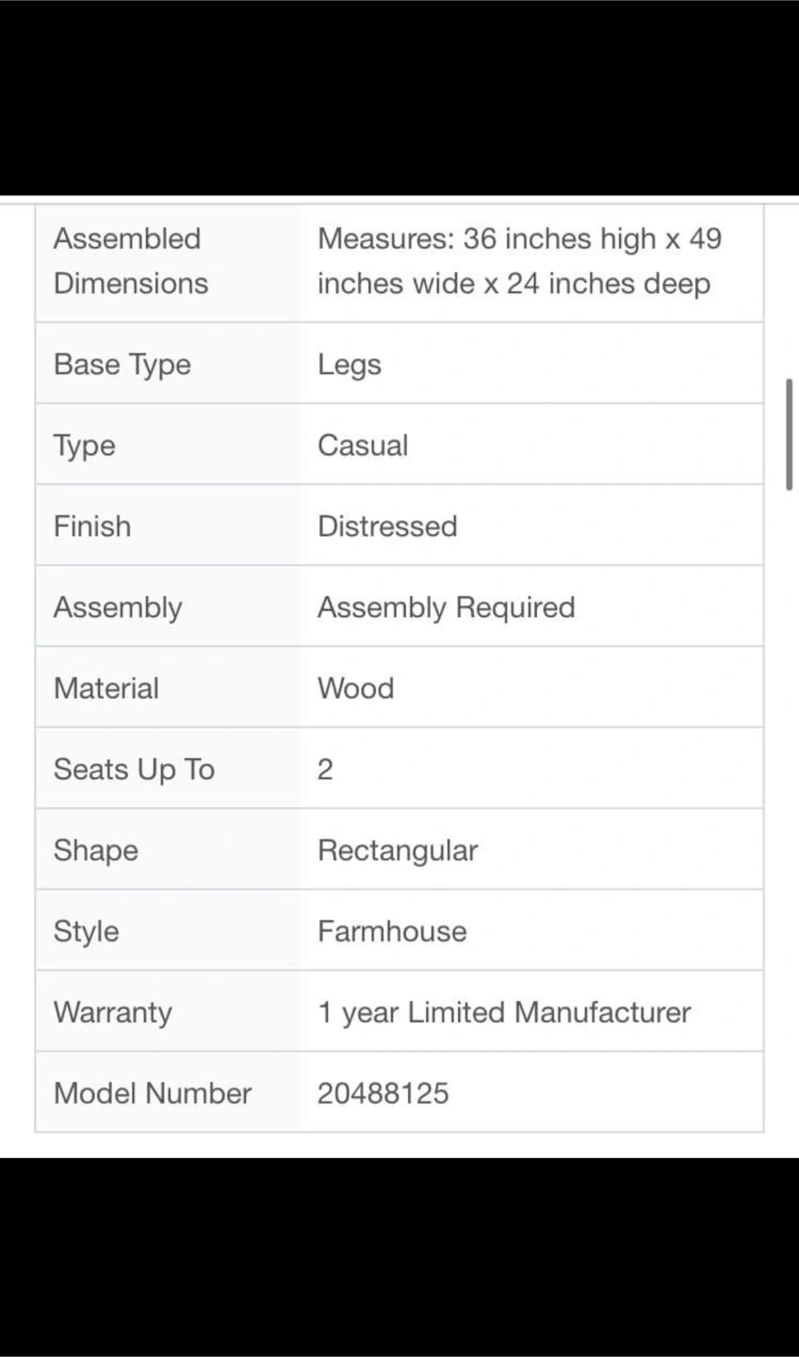The image size is (799, 1357).
Task: Click the Casual value
Action: (x=363, y=445)
